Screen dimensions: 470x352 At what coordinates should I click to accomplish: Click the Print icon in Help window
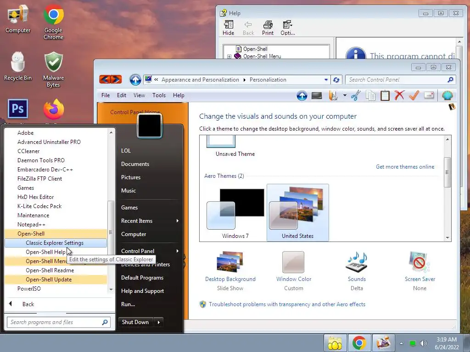pyautogui.click(x=268, y=28)
